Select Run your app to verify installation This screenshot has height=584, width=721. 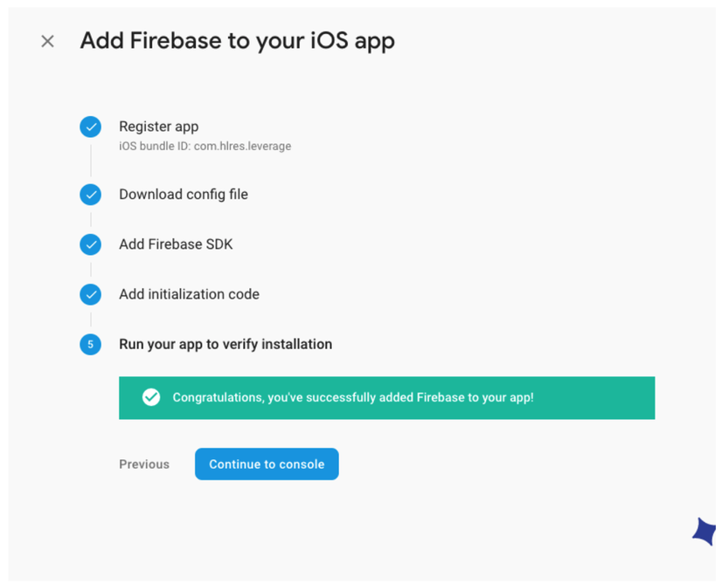(225, 344)
